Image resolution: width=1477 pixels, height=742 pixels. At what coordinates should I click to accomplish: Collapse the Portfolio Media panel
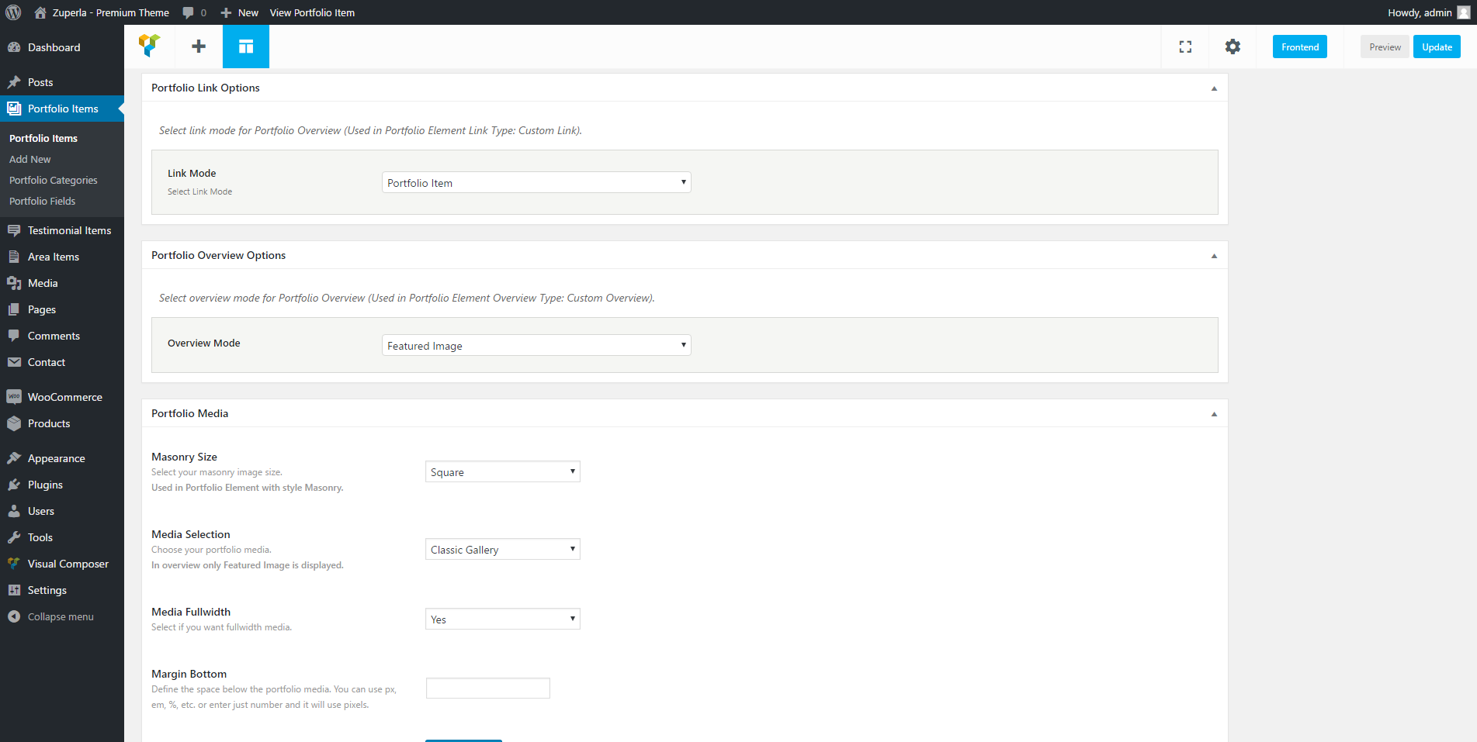1214,414
